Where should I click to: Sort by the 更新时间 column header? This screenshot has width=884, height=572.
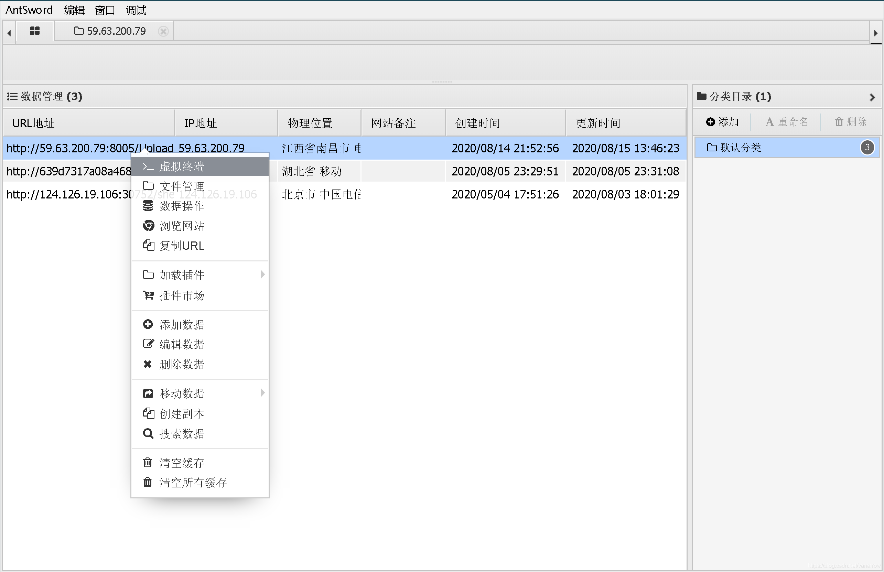point(626,123)
